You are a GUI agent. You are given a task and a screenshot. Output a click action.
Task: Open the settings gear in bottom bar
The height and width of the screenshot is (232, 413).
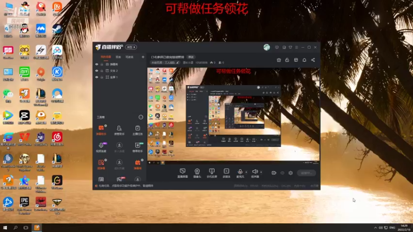291,173
